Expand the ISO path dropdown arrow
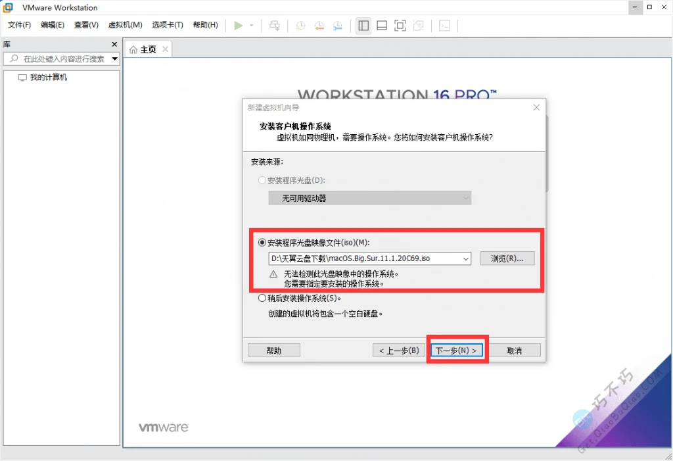 (x=465, y=258)
